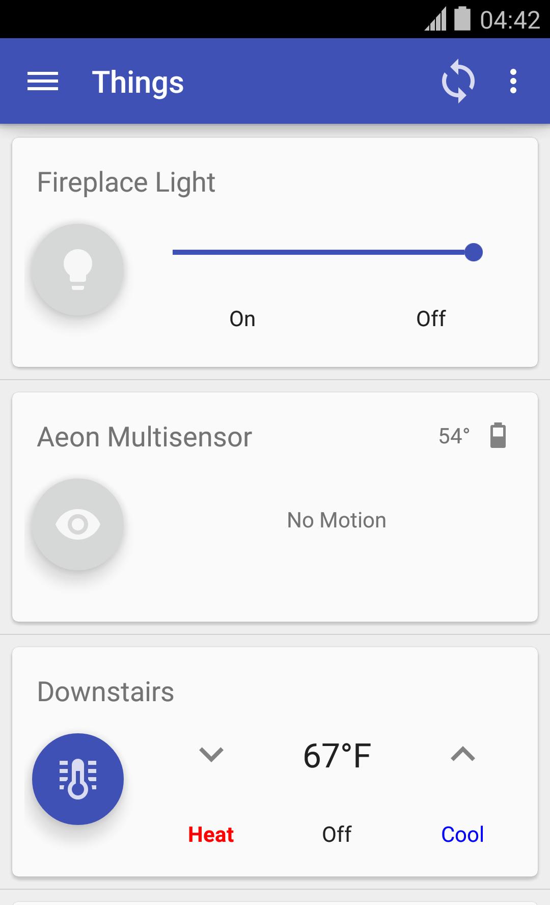Tap the No Motion status text
This screenshot has width=550, height=905.
tap(337, 520)
